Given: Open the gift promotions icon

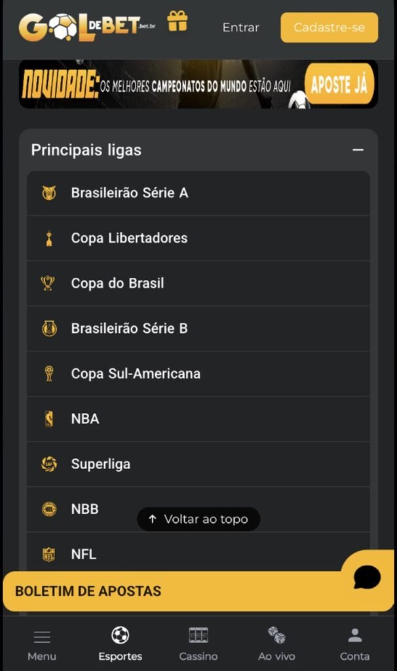Looking at the screenshot, I should [178, 21].
